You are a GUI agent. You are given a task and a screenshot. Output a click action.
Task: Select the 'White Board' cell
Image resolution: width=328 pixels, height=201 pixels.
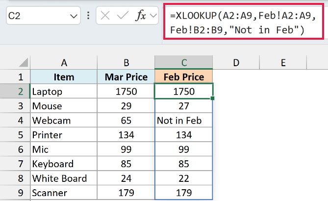[64, 178]
